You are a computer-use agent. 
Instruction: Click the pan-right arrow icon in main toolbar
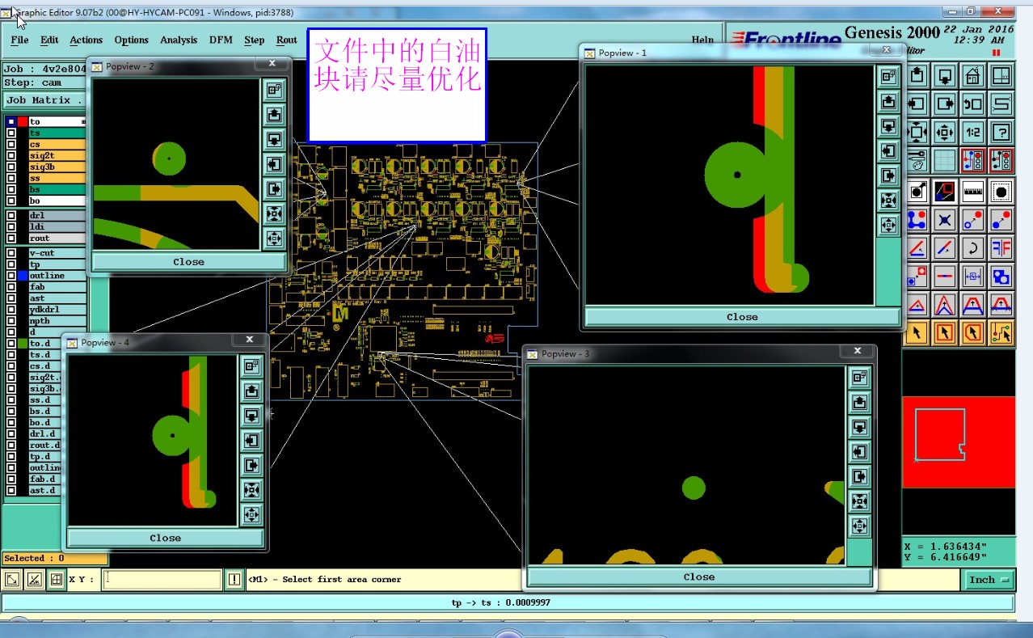[x=945, y=104]
